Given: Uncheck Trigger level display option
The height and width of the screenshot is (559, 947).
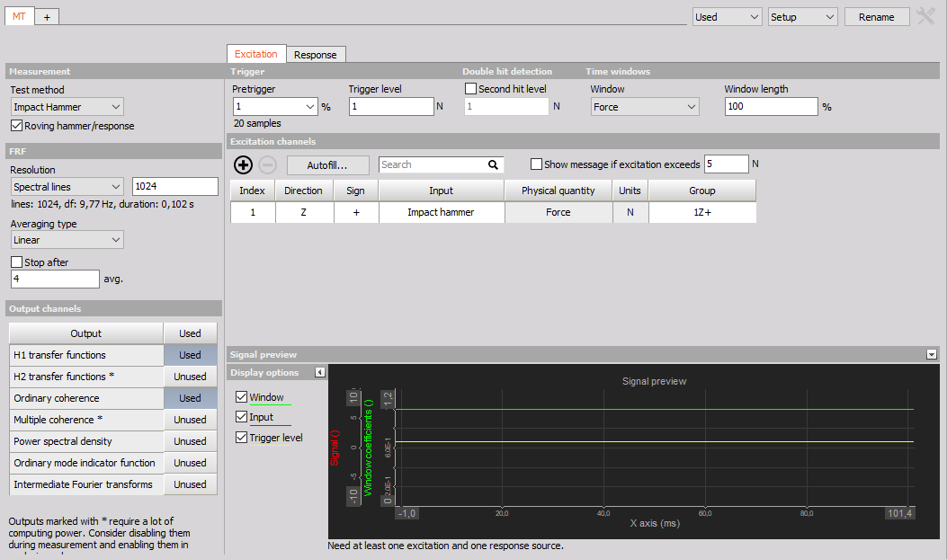Looking at the screenshot, I should click(x=241, y=437).
